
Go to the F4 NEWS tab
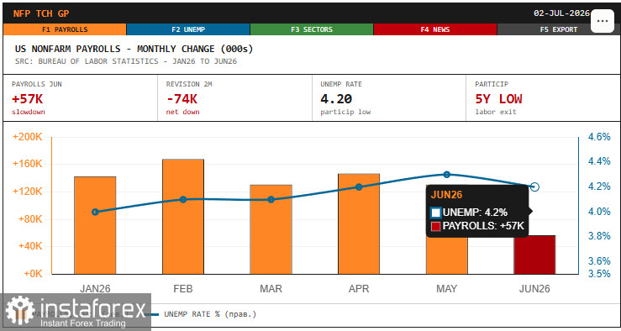pyautogui.click(x=435, y=29)
